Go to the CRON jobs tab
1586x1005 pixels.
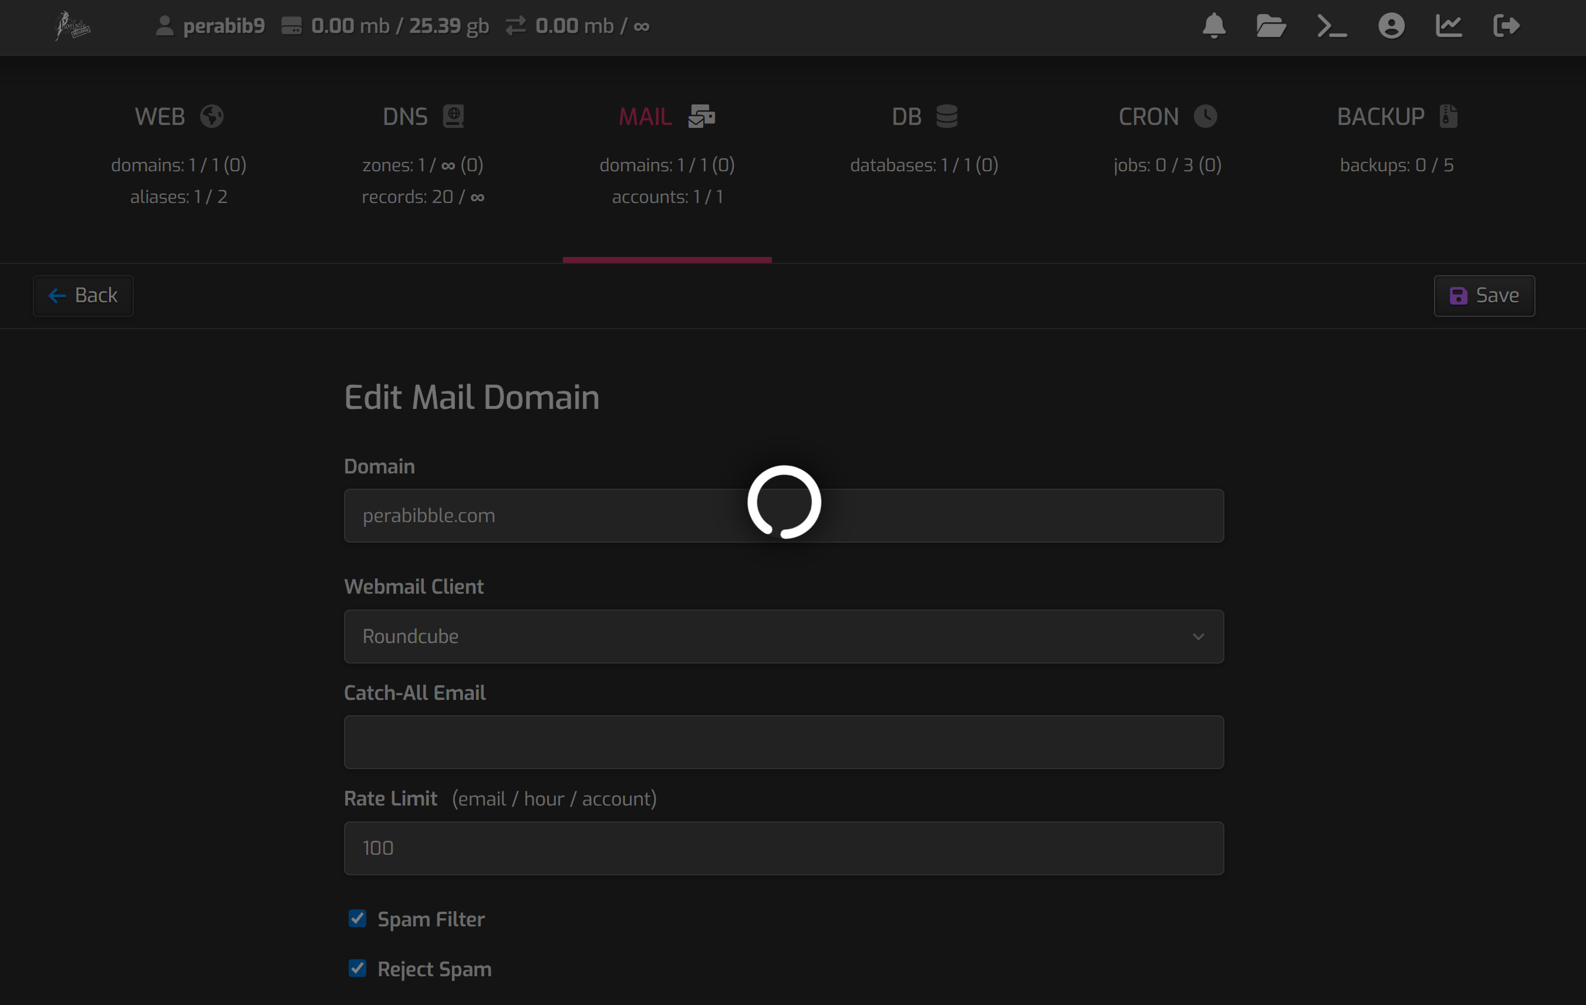pyautogui.click(x=1166, y=117)
